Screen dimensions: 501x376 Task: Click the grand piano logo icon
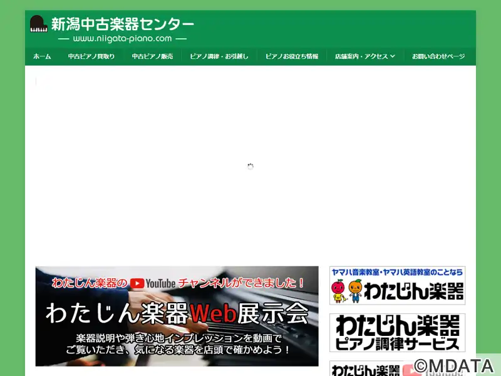38,24
